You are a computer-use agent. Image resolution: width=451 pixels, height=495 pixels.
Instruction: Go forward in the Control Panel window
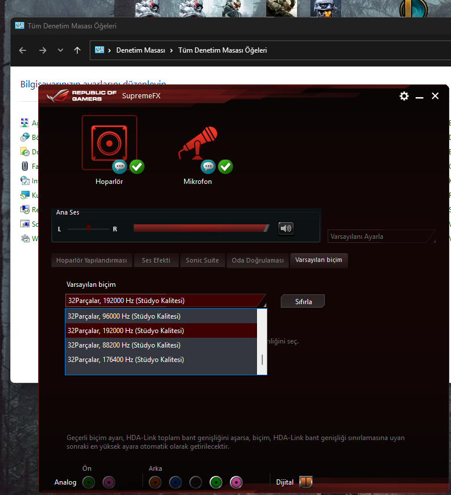click(43, 50)
